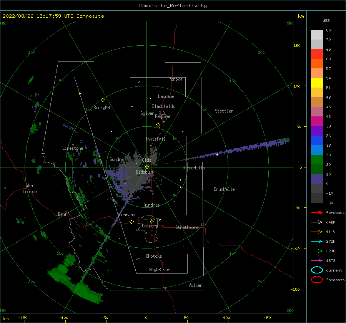Select the ThreeHills label
Image resolution: width=346 pixels, height=323 pixels.
(x=193, y=168)
